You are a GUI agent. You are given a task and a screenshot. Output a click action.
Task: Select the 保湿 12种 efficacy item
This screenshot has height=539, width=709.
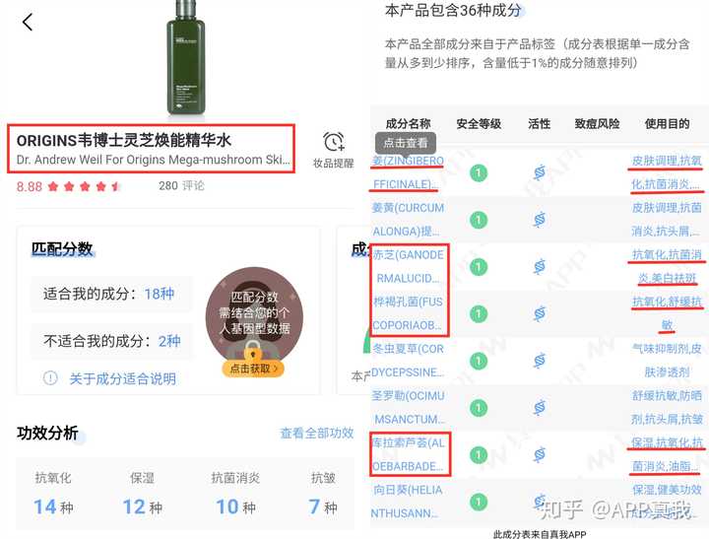[143, 494]
